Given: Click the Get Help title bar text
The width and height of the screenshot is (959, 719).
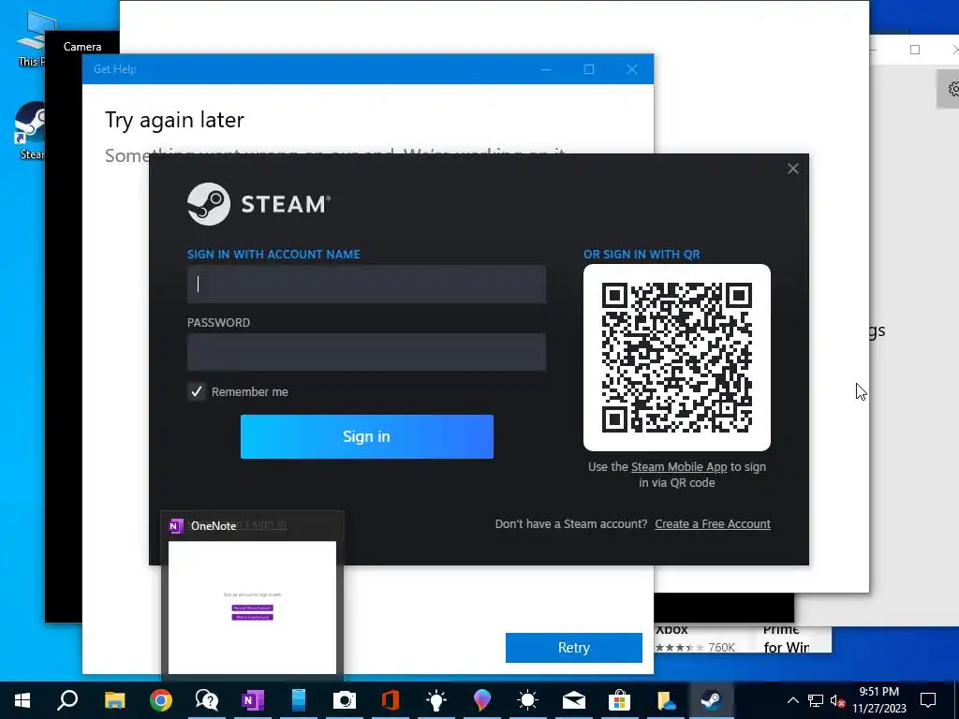Looking at the screenshot, I should 115,69.
